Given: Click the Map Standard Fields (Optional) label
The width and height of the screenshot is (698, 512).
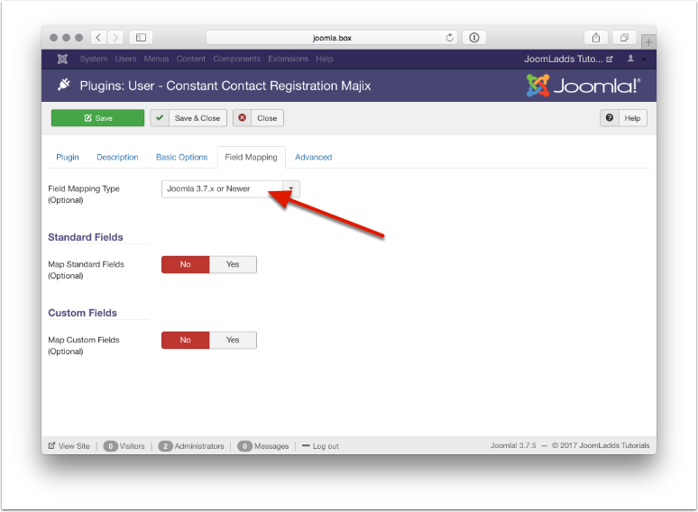Looking at the screenshot, I should 86,270.
